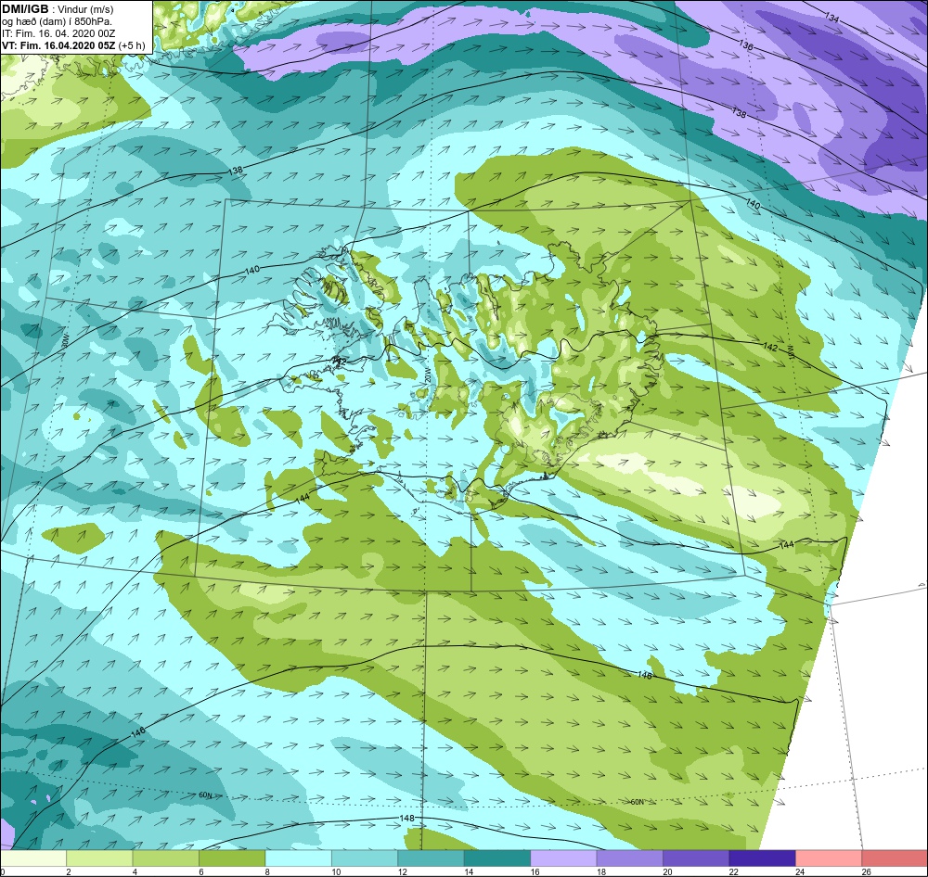
Task: Click the 16–18 m/s lavender legend swatch
Action: [563, 858]
